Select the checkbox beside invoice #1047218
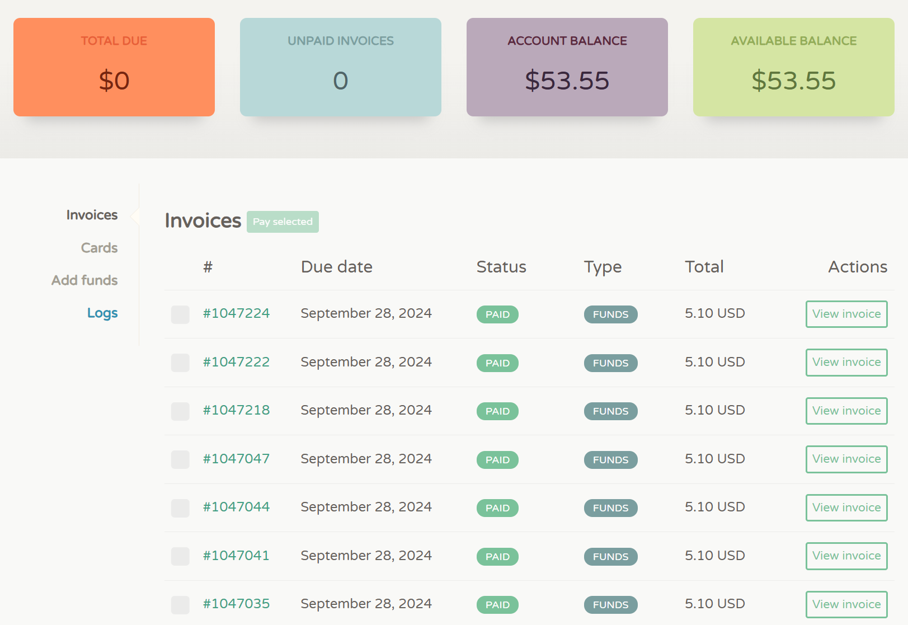This screenshot has height=625, width=908. [180, 411]
